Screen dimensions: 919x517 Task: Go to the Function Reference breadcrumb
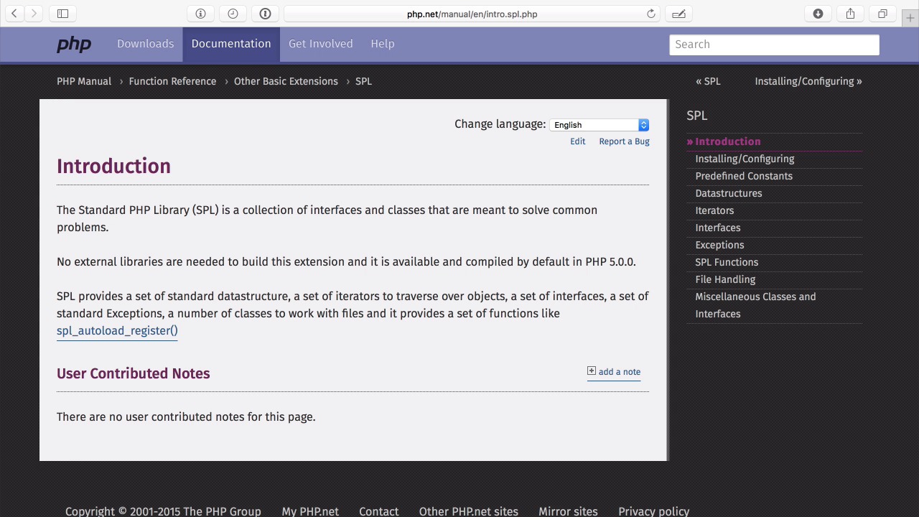[172, 81]
